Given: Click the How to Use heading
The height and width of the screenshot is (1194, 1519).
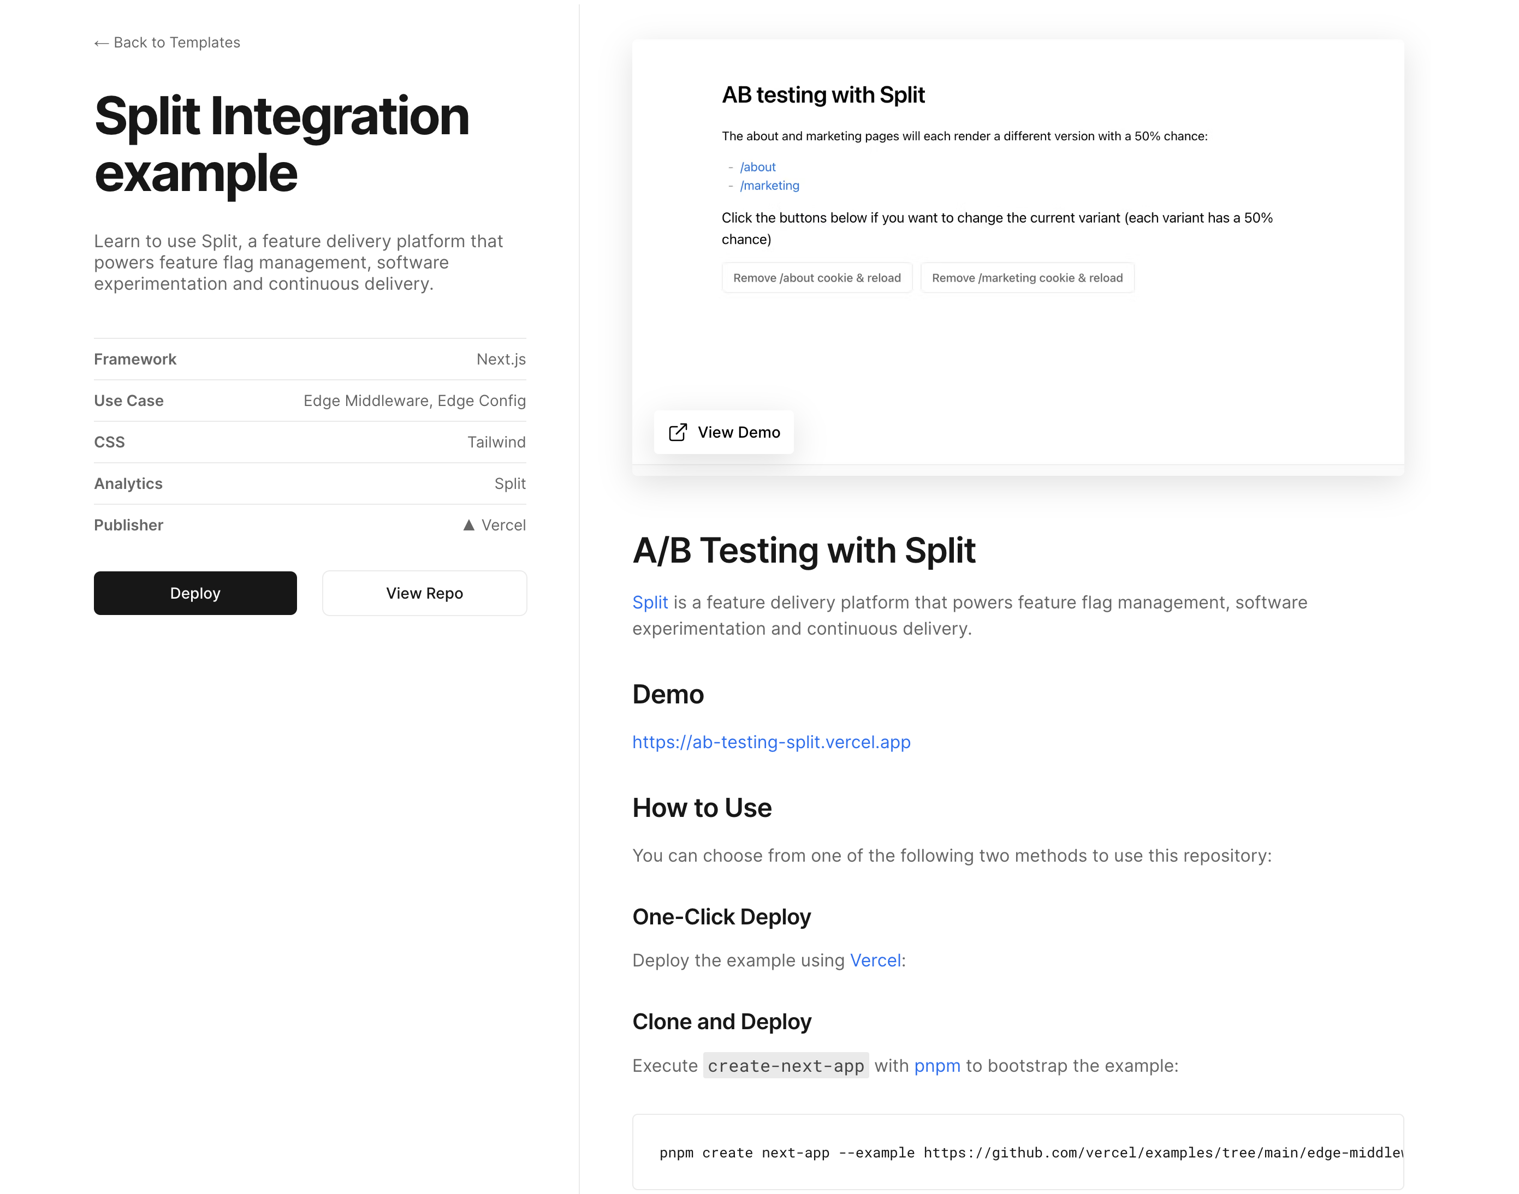Looking at the screenshot, I should [x=702, y=808].
